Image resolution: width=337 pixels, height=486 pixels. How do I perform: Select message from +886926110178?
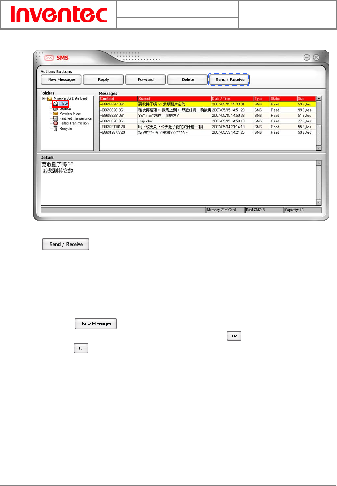tap(208, 127)
